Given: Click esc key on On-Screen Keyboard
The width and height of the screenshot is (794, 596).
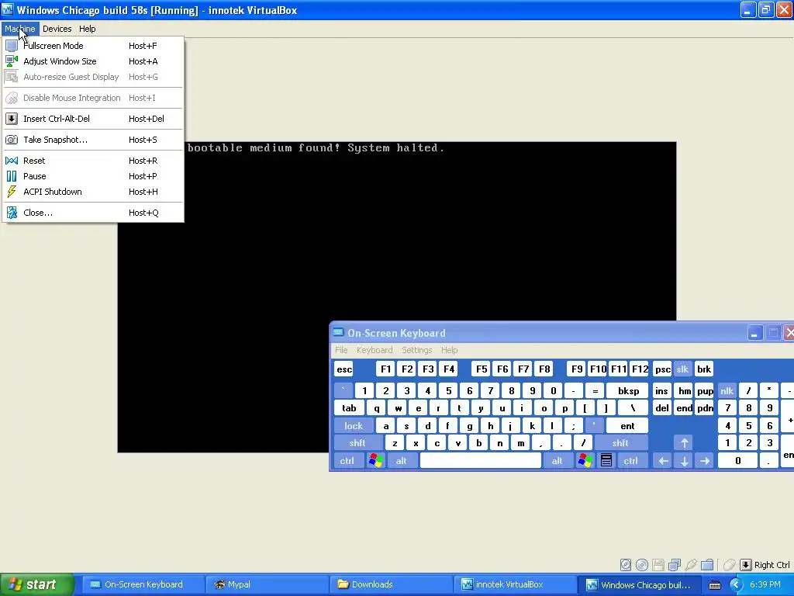Looking at the screenshot, I should (x=344, y=369).
